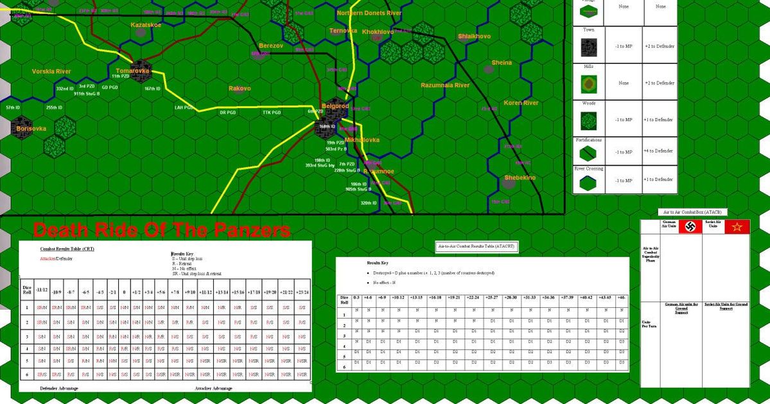
Task: Click the 393rd StuG bty unit label
Action: 320,165
